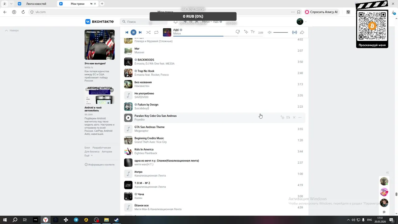Open Grand Theft Auto: Vice City artist link

[x=150, y=142]
